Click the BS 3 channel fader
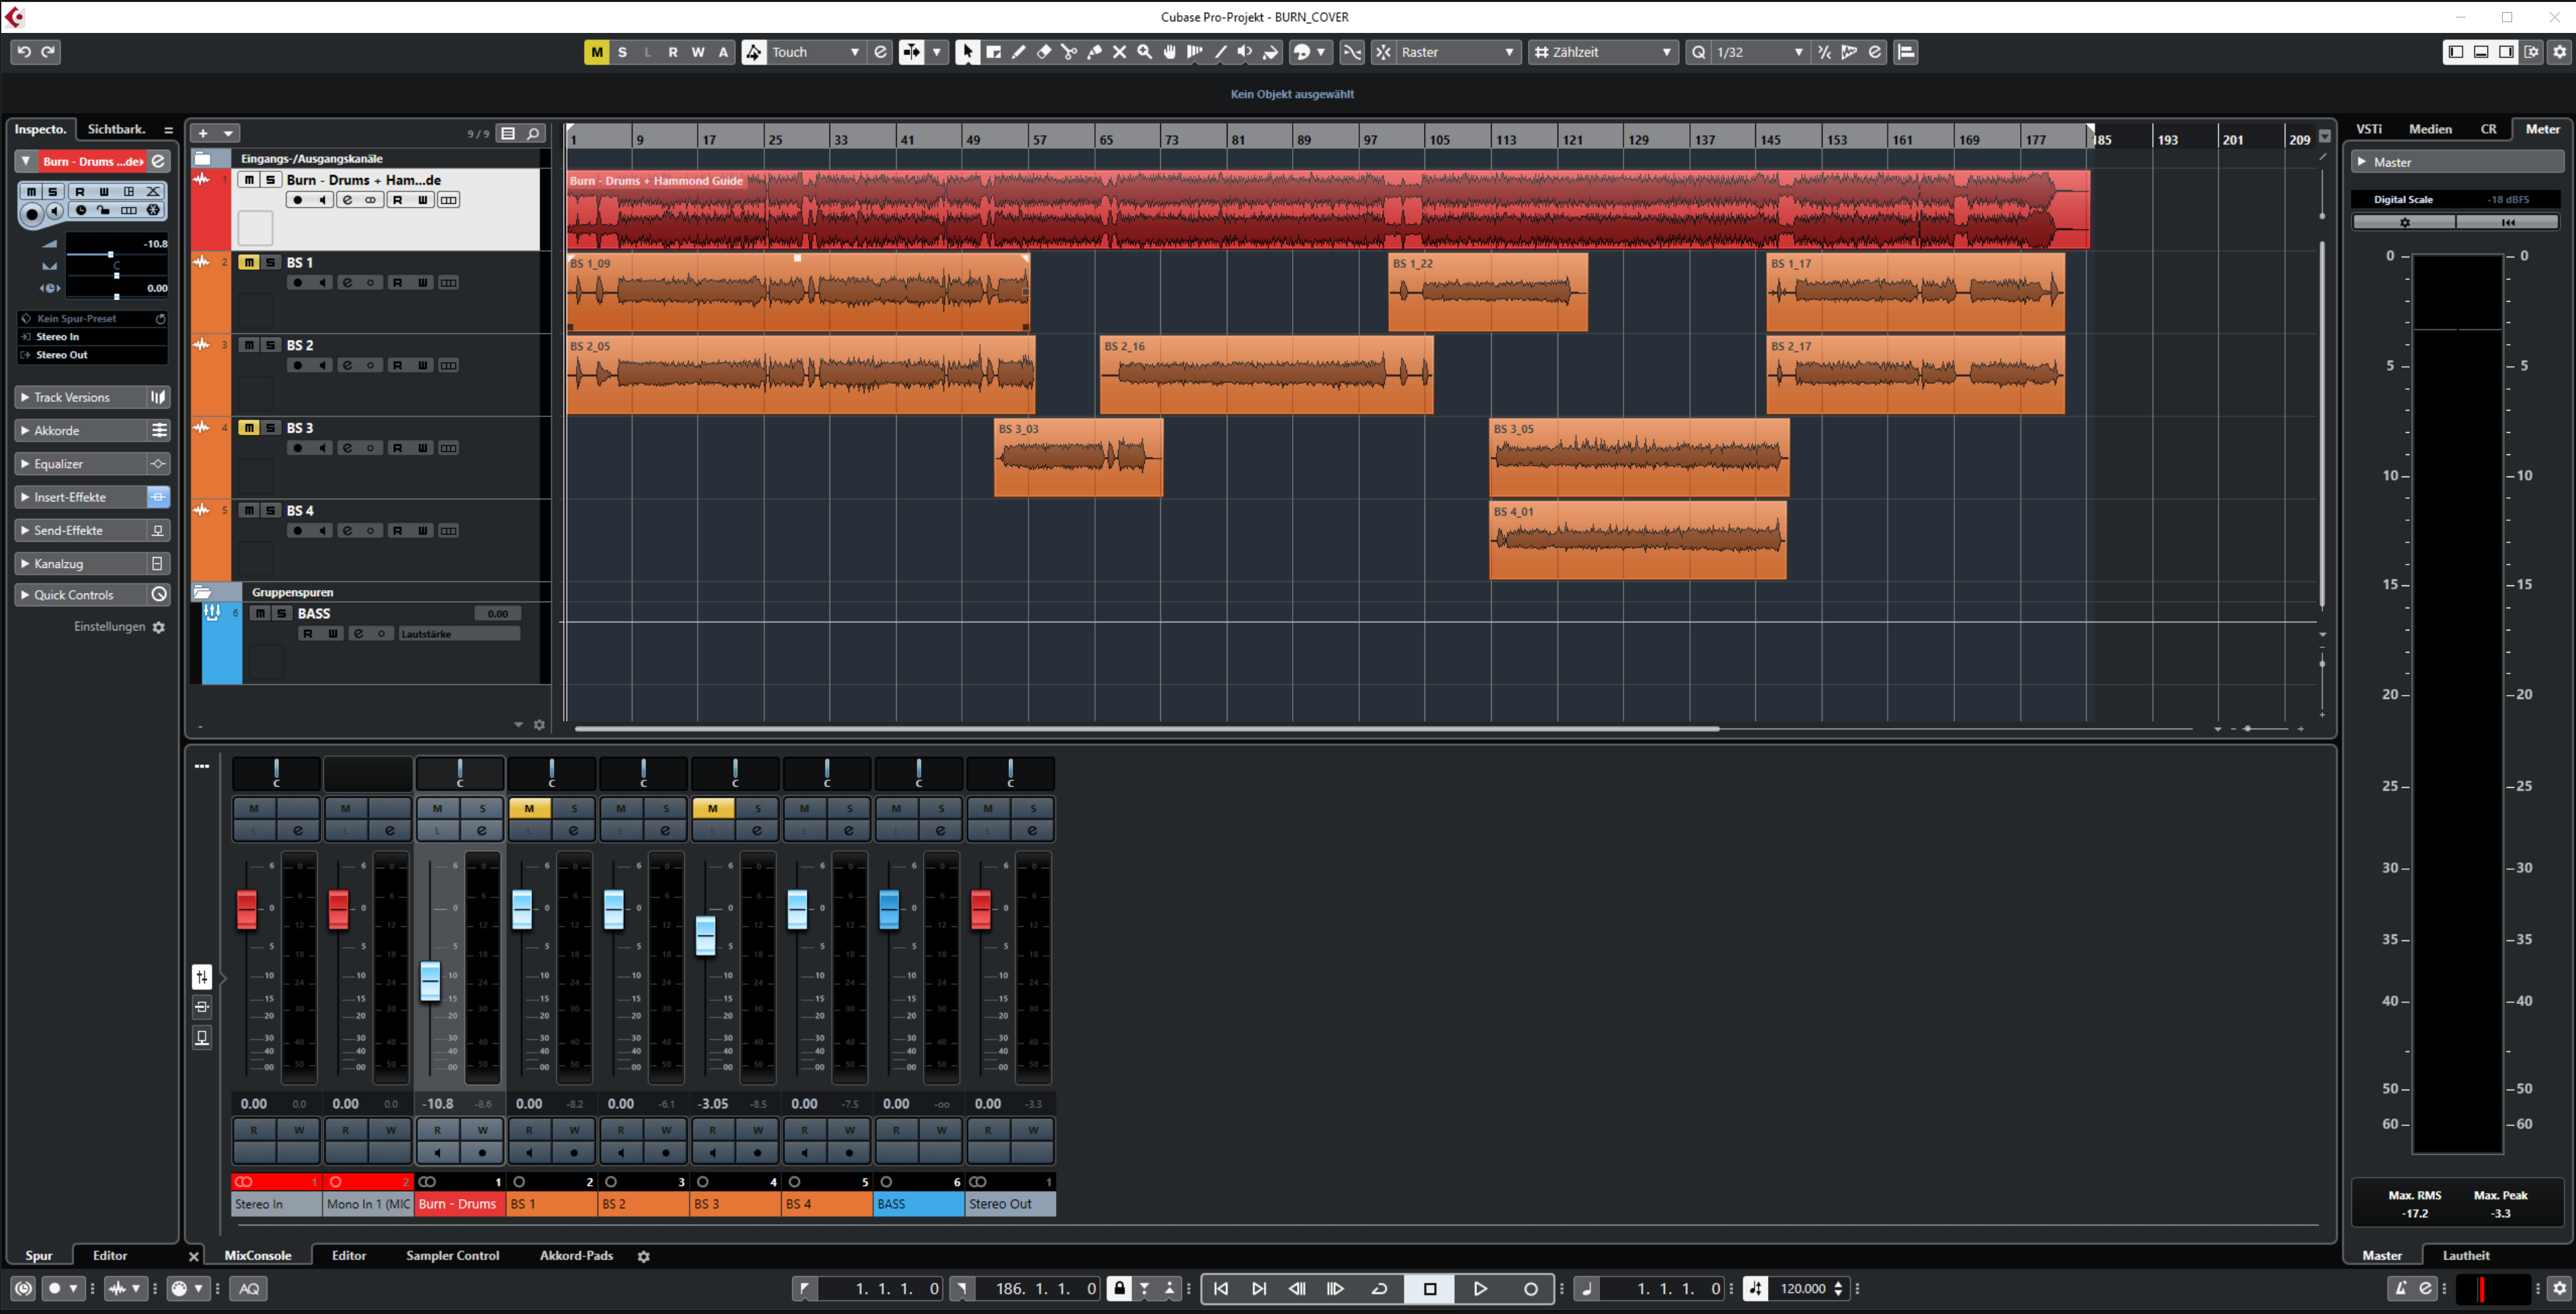Viewport: 2576px width, 1314px height. [x=705, y=935]
